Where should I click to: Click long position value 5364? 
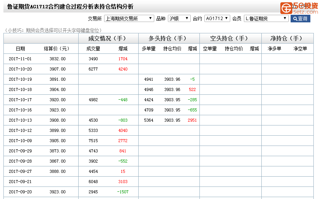coord(149,120)
